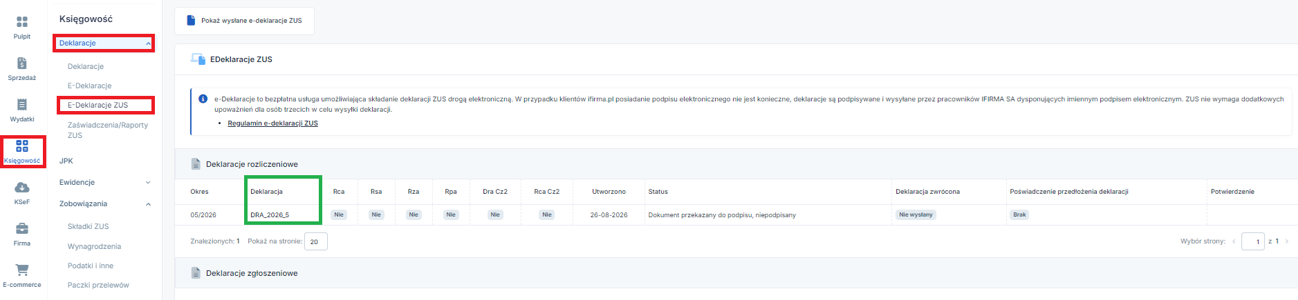The image size is (1298, 300).
Task: Open the DRA_2026_5 declaration entry
Action: click(x=270, y=215)
